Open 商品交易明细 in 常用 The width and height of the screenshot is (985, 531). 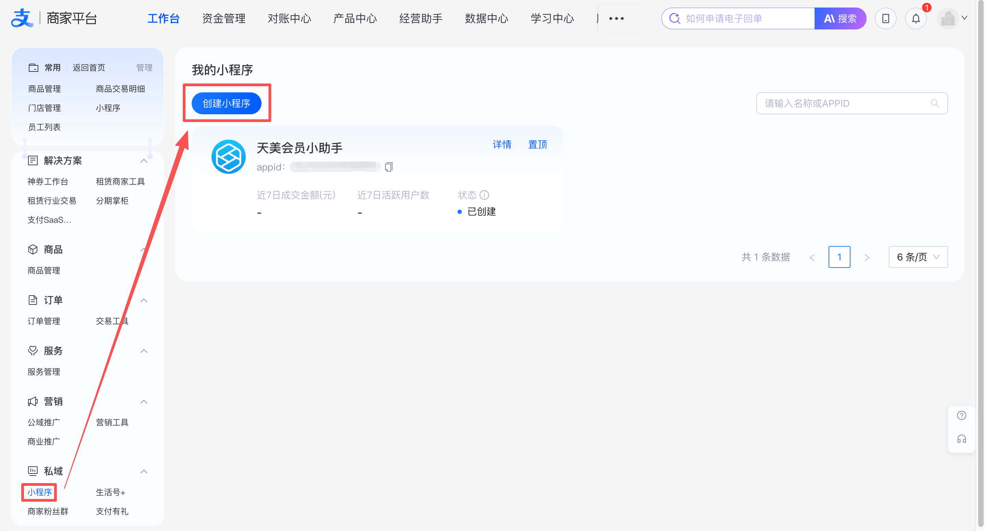(120, 89)
